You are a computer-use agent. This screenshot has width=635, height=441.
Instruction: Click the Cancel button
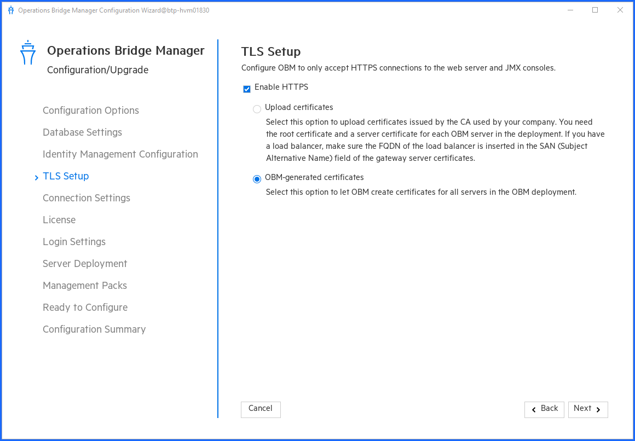(x=261, y=409)
